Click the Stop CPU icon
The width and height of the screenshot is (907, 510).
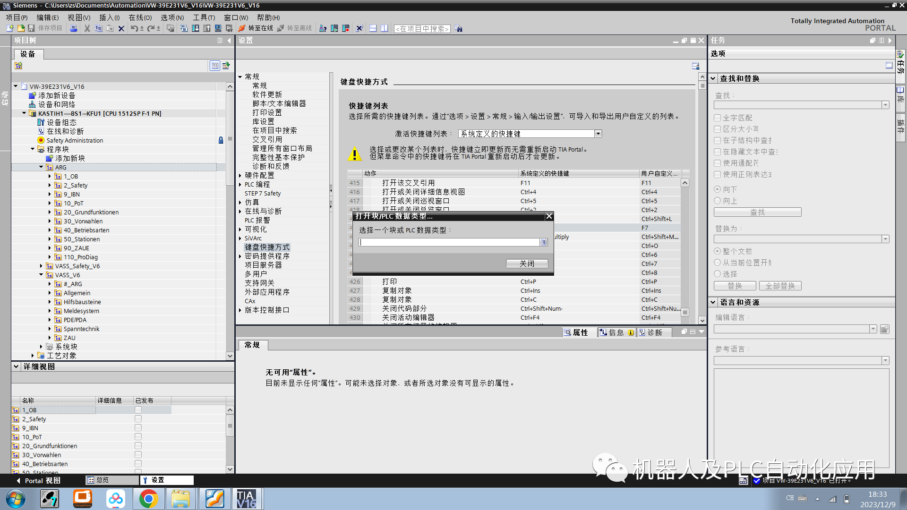point(346,28)
